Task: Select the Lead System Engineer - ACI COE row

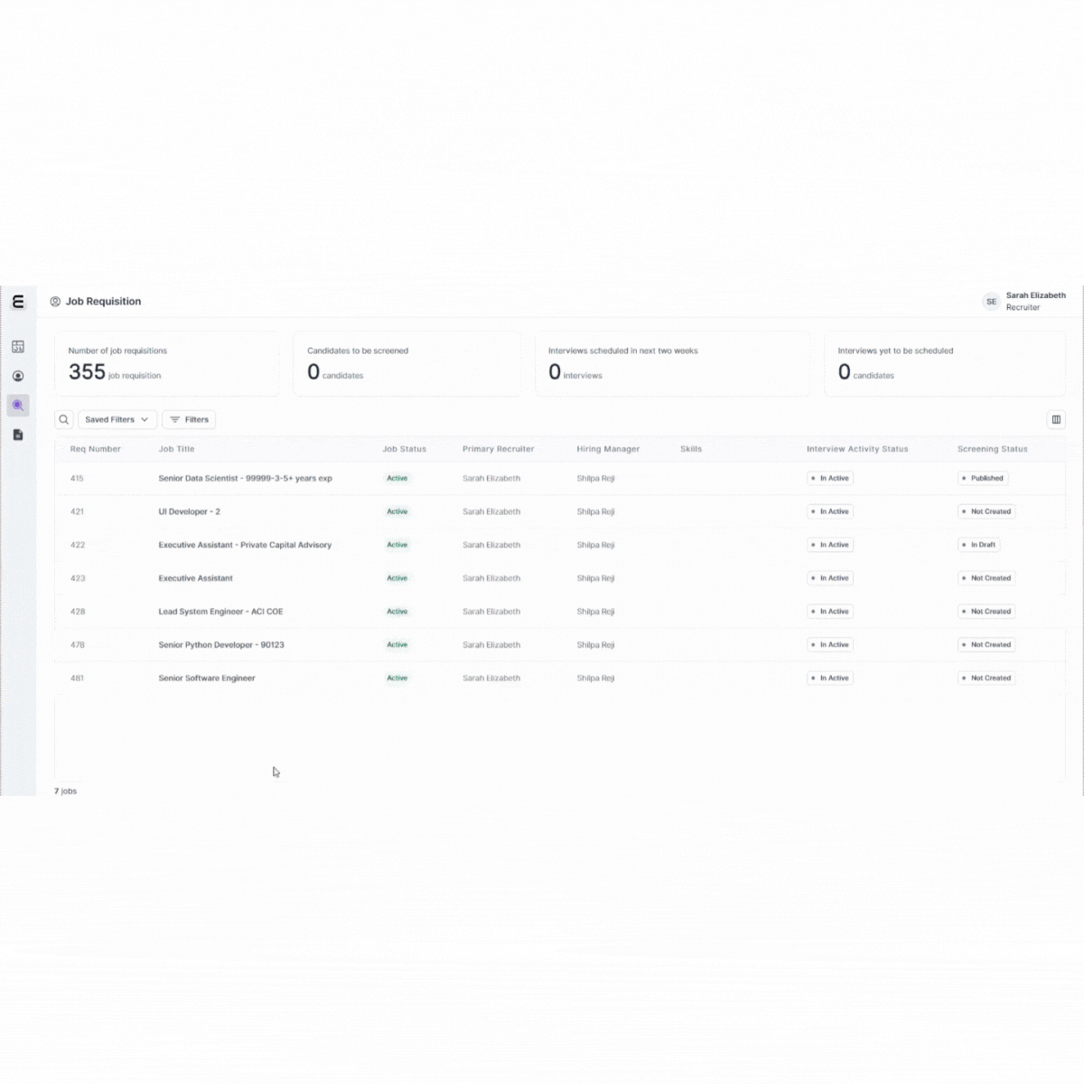Action: click(220, 612)
